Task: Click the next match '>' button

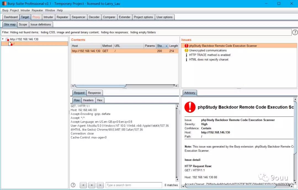Action: pos(100,185)
